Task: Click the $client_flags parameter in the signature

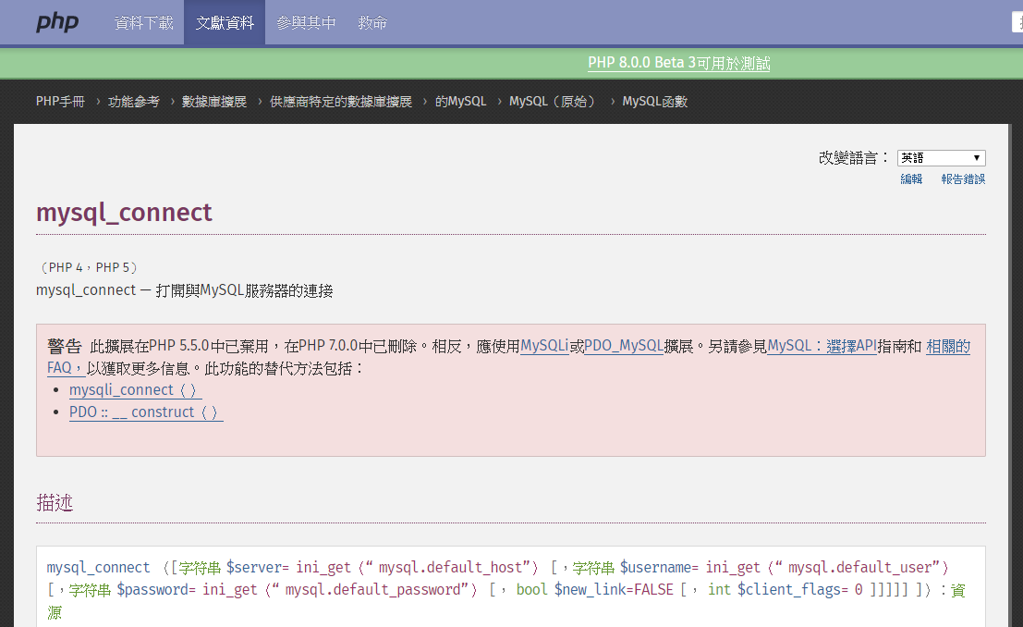Action: coord(789,590)
